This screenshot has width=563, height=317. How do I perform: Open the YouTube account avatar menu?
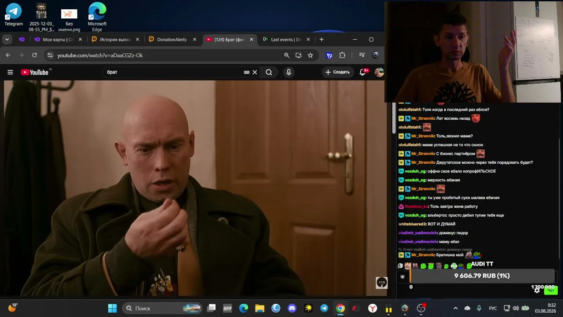[x=379, y=72]
